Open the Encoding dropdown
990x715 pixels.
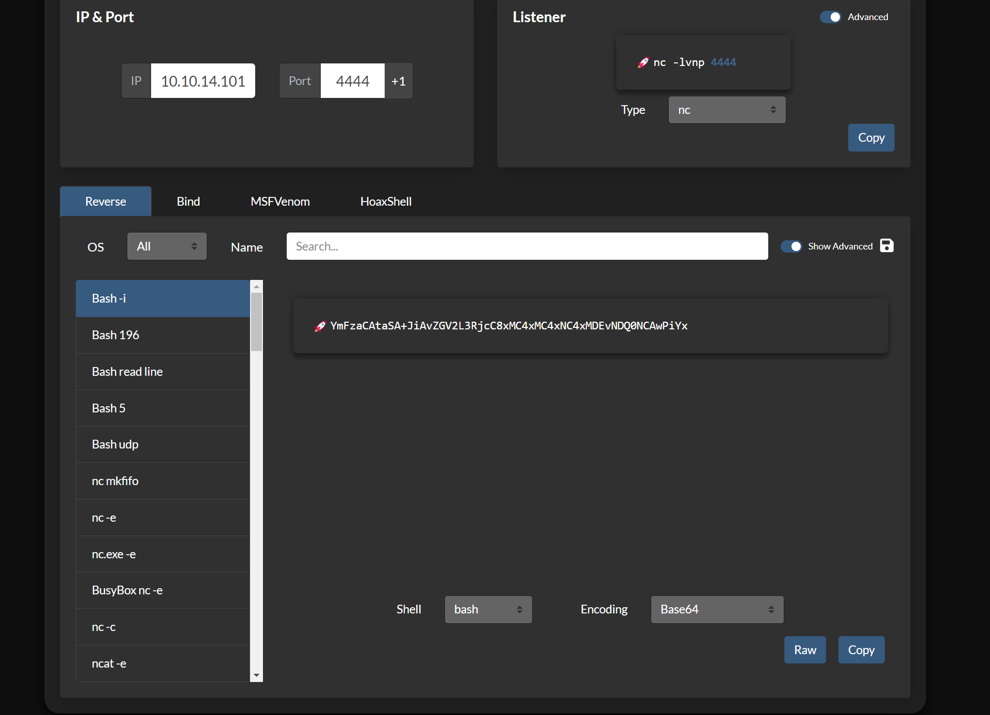(717, 609)
